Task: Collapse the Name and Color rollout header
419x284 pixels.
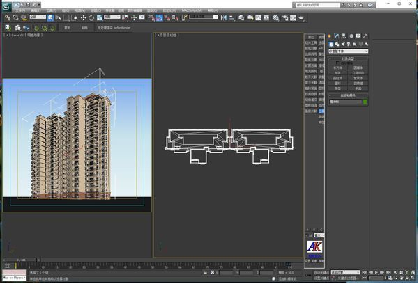Action: 348,95
